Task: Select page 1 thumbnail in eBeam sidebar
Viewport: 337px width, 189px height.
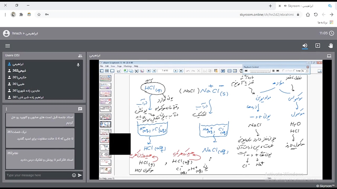Action: pos(105,78)
